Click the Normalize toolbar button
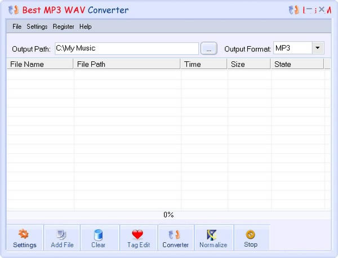This screenshot has width=338, height=258. 214,238
